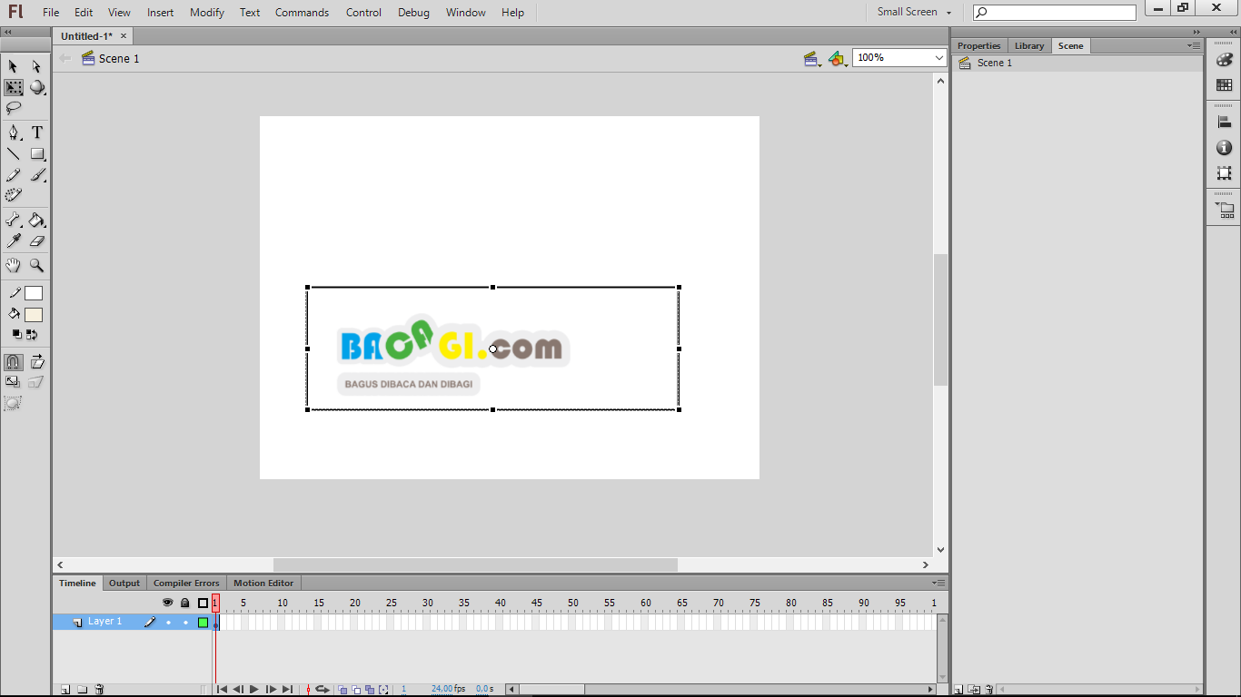Toggle Snap to Objects magnet
The width and height of the screenshot is (1241, 697).
pos(13,361)
